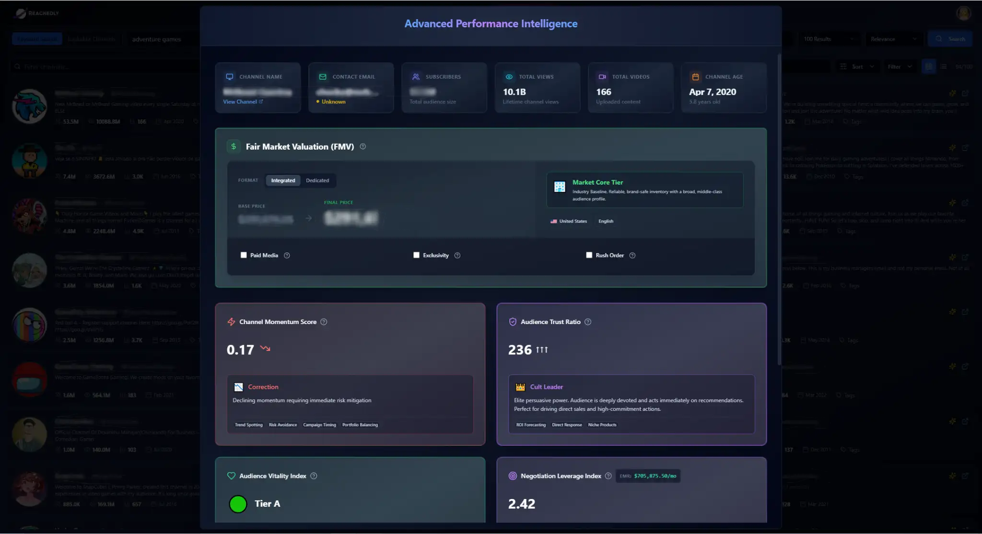Open the user profile avatar menu
This screenshot has height=534, width=982.
pyautogui.click(x=963, y=13)
